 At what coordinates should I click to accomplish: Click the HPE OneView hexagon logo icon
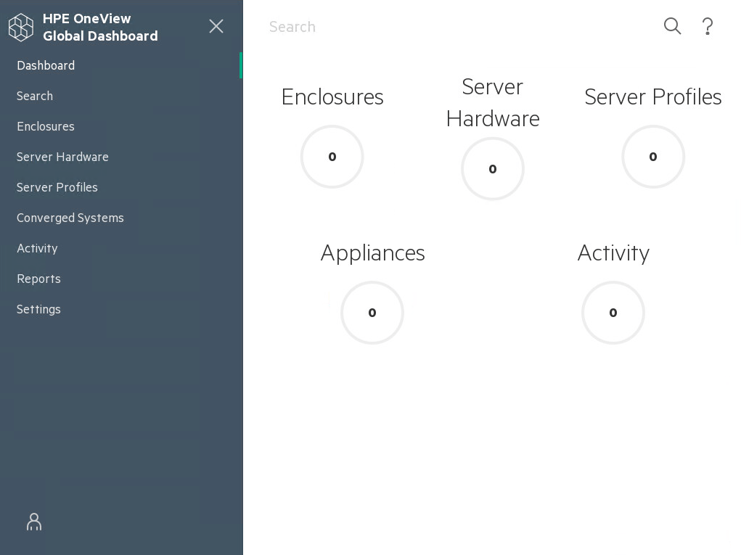(21, 27)
